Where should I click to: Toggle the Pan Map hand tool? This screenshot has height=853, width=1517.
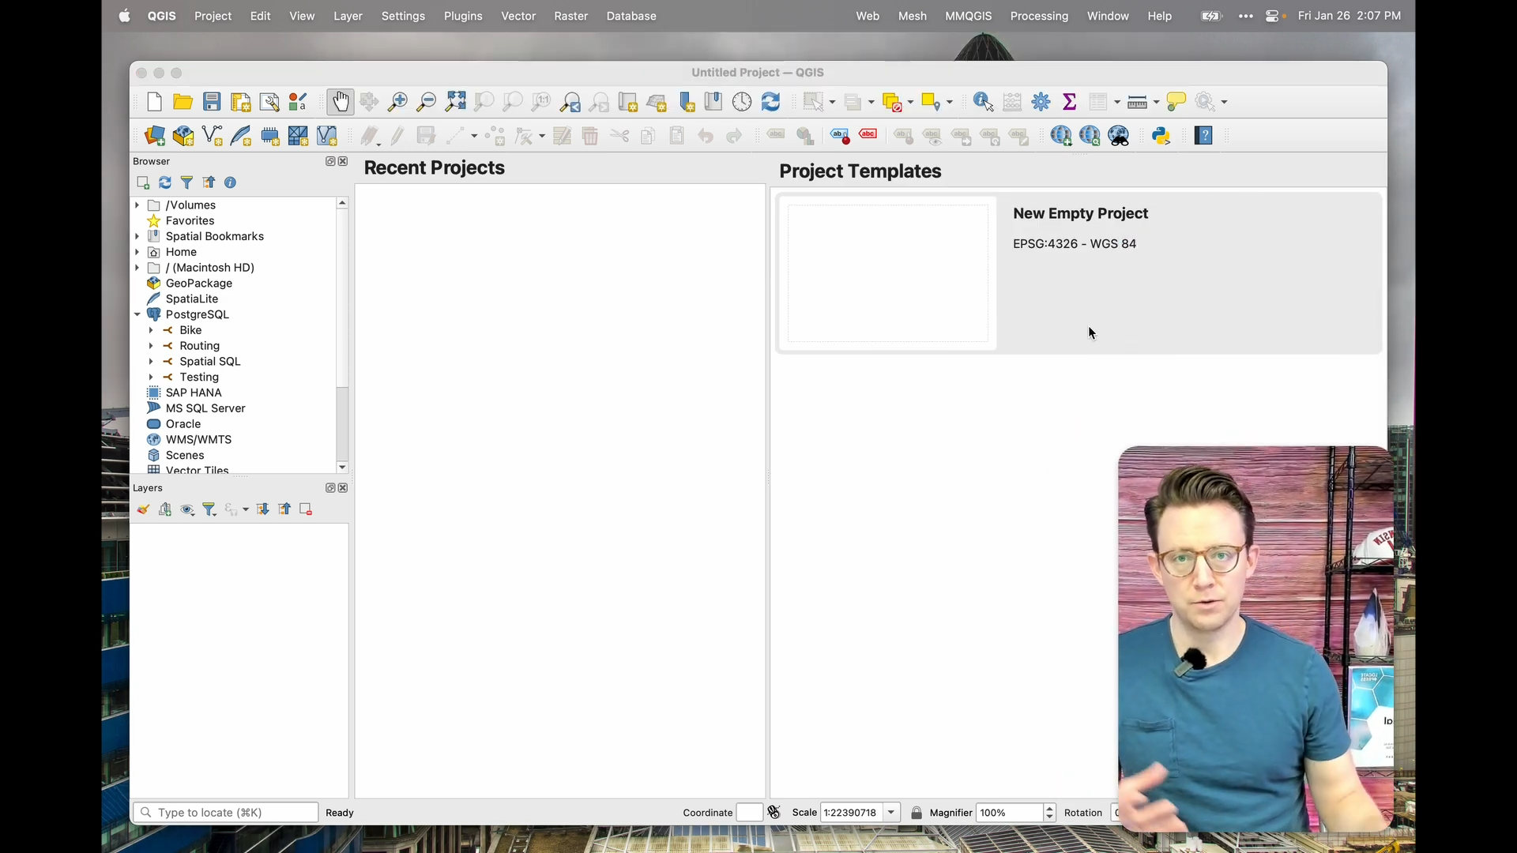(x=341, y=102)
